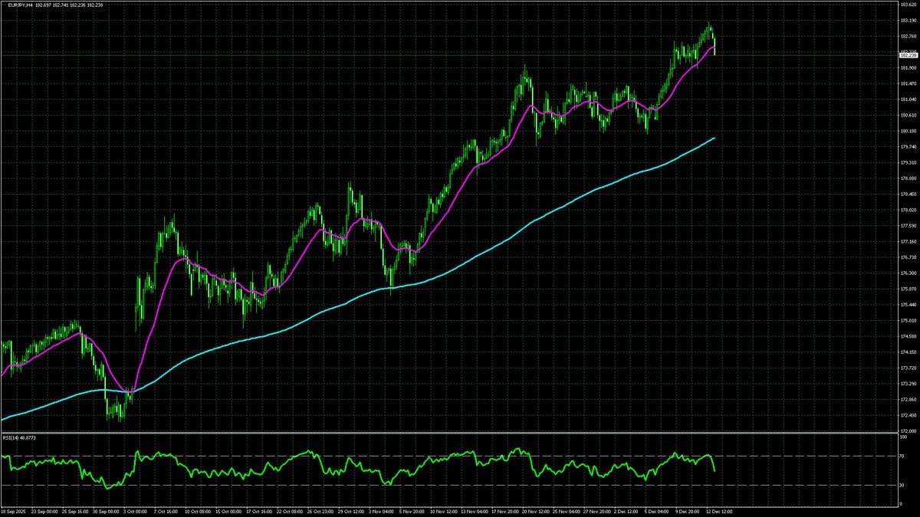Click the 175.870 price scale label
Screen dimensions: 920x517
tap(907, 289)
